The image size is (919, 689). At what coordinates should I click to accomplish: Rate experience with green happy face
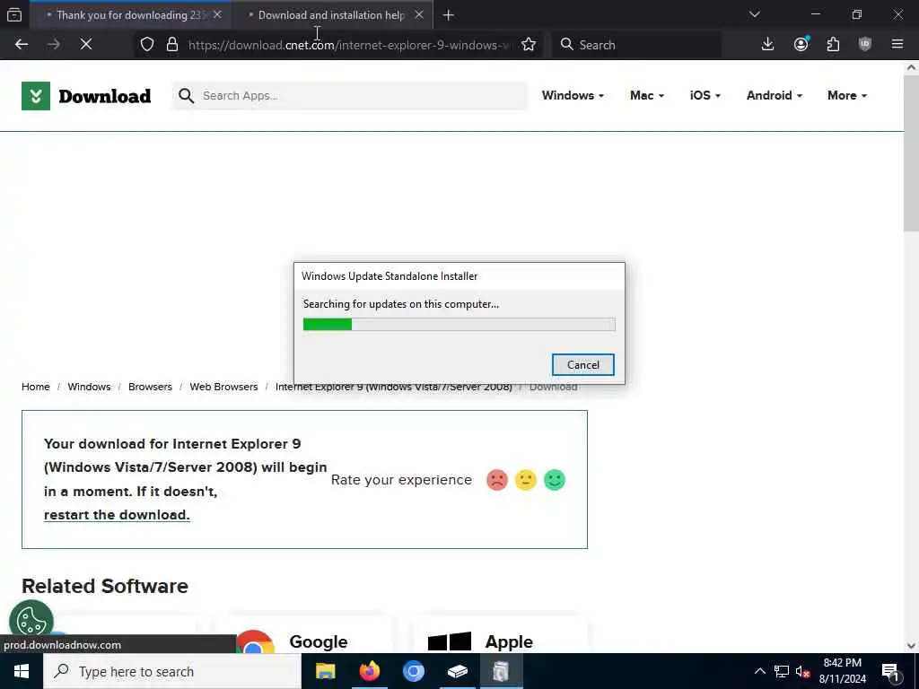(554, 480)
